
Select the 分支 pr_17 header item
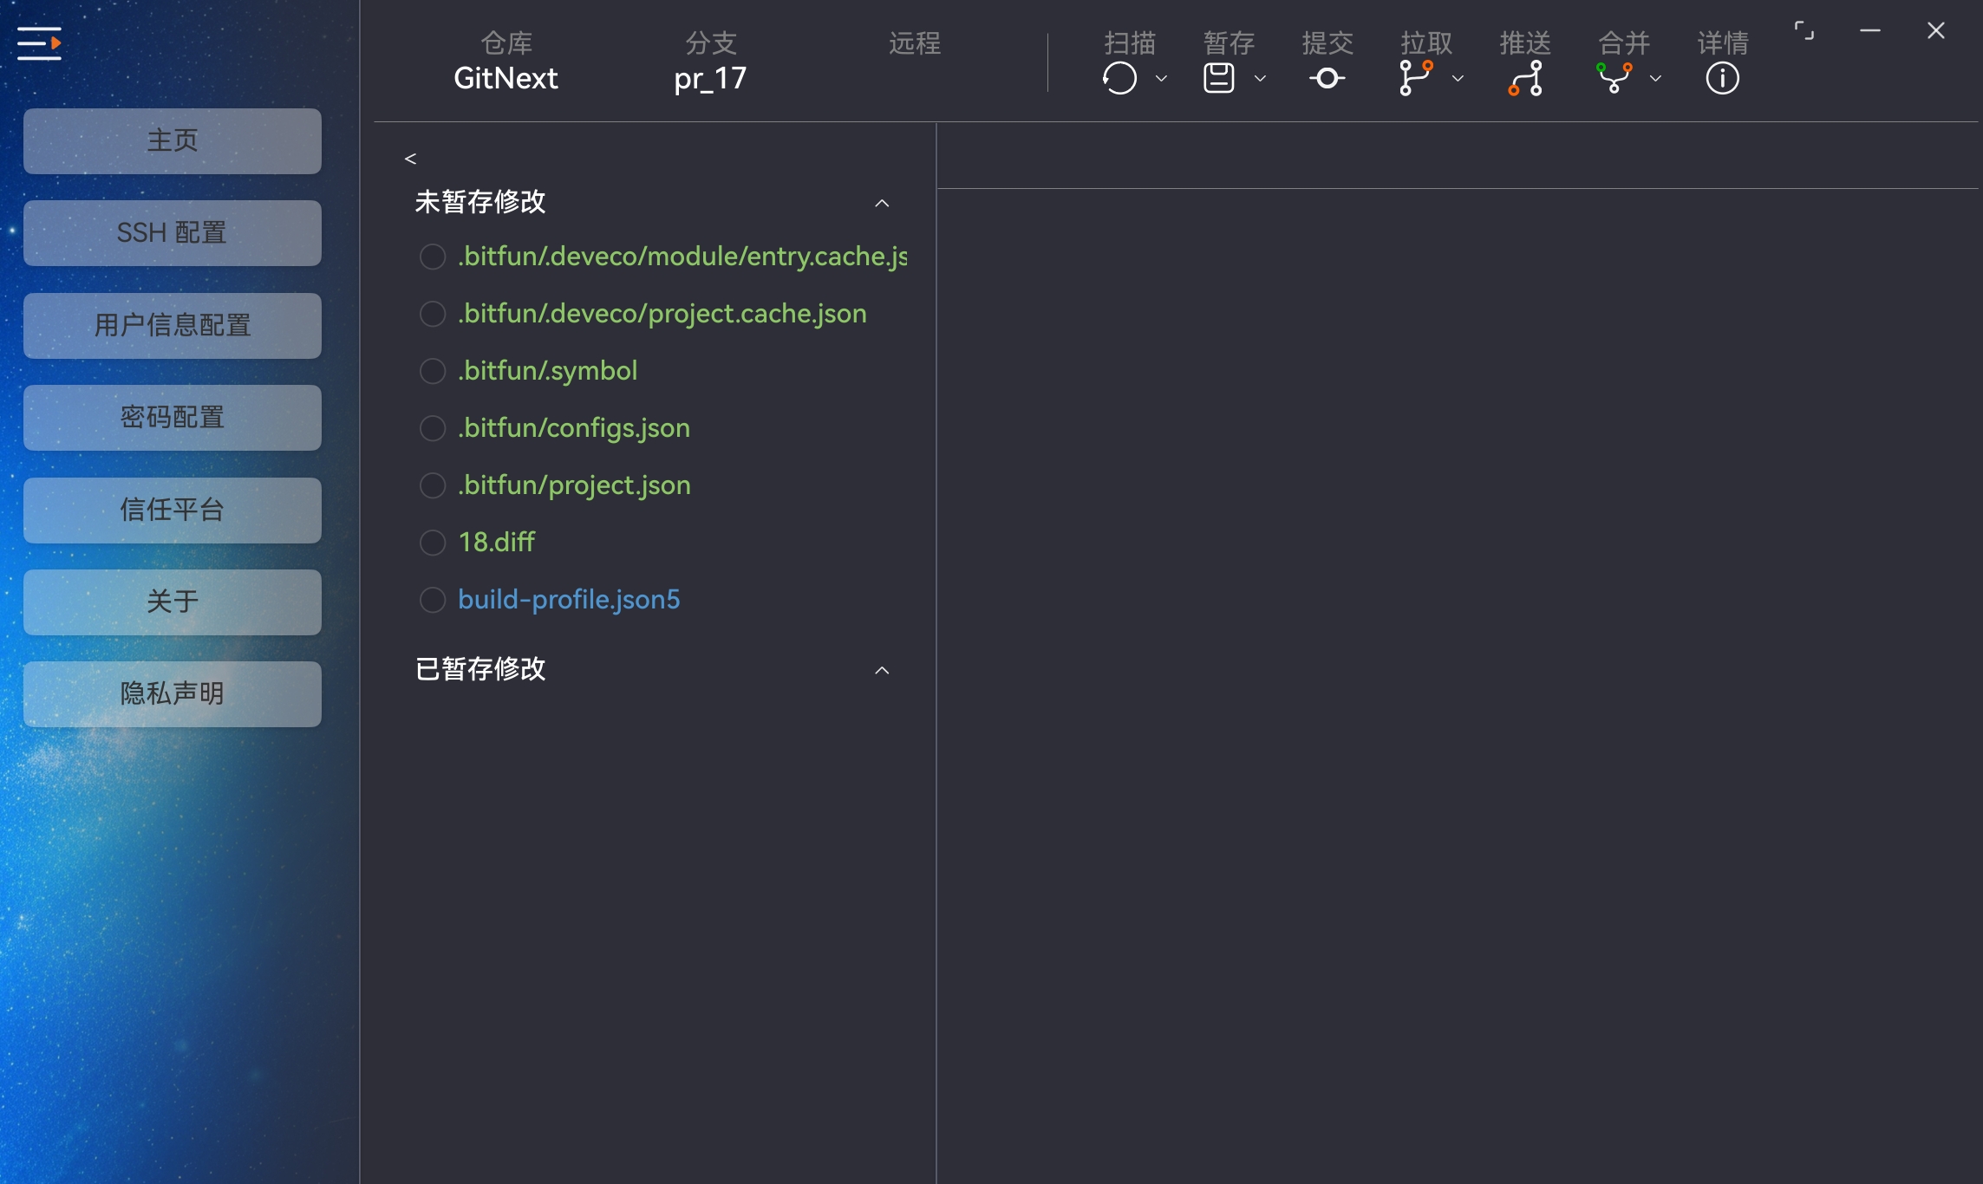[x=708, y=61]
